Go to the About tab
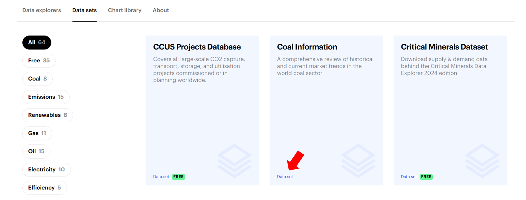Image resolution: width=526 pixels, height=200 pixels. (160, 10)
